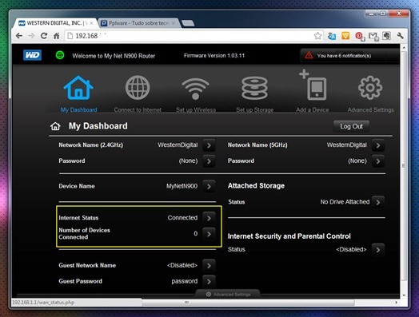Click the Internet Security and Parental Control heading
This screenshot has width=419, height=317.
pos(289,236)
